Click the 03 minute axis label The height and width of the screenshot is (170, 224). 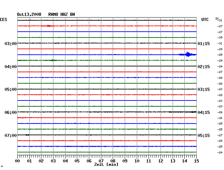(x=53, y=161)
